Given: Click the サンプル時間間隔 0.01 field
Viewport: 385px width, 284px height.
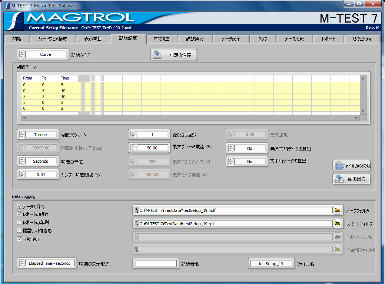Looking at the screenshot, I should coord(41,175).
